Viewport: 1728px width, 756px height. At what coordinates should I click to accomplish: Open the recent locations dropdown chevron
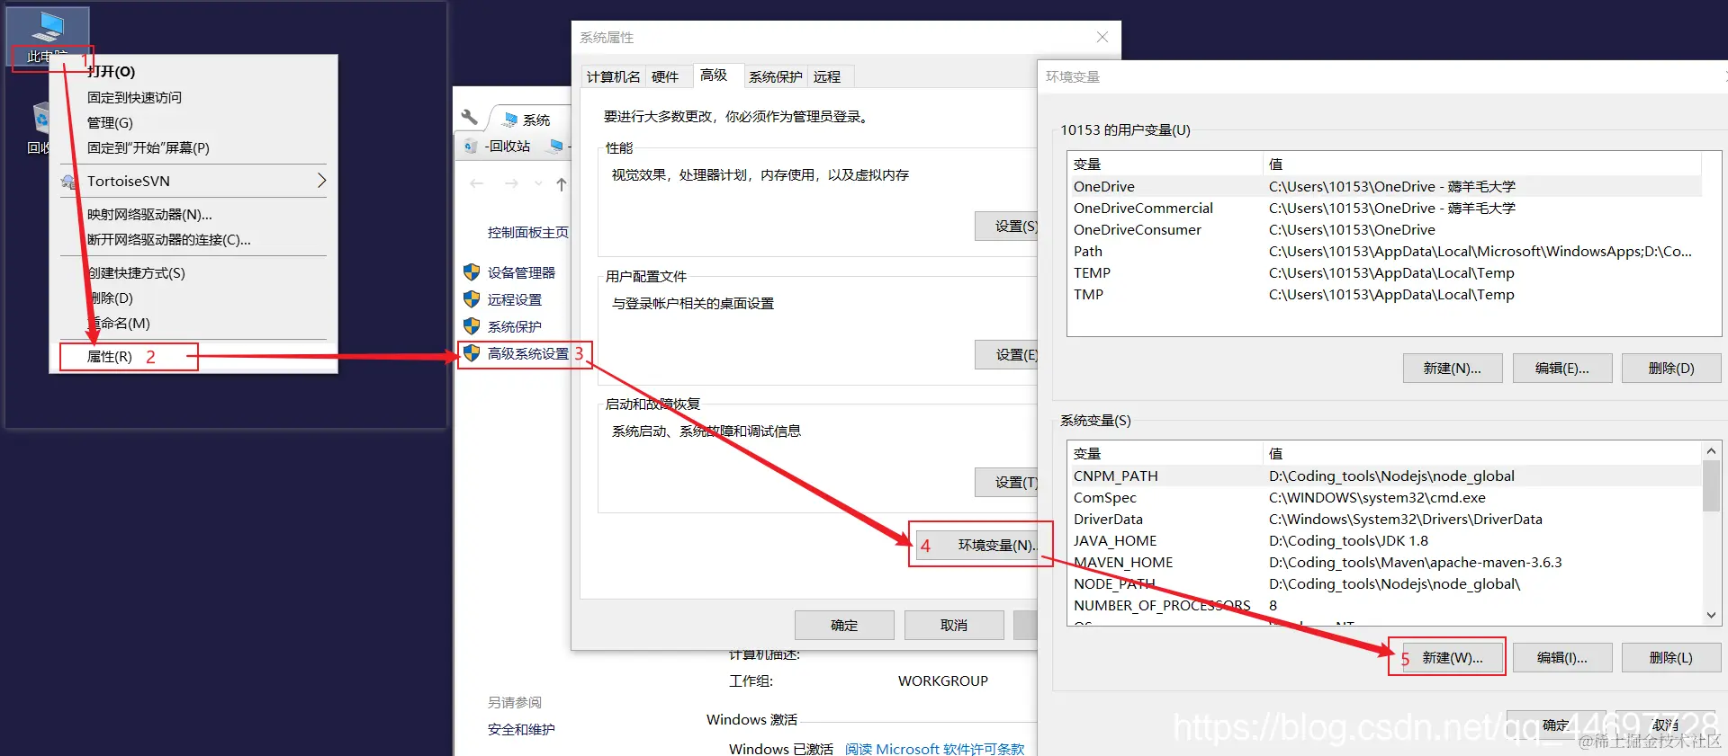point(538,183)
